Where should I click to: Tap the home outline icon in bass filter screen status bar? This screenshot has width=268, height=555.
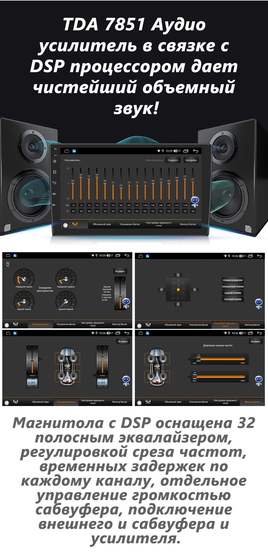point(141,333)
